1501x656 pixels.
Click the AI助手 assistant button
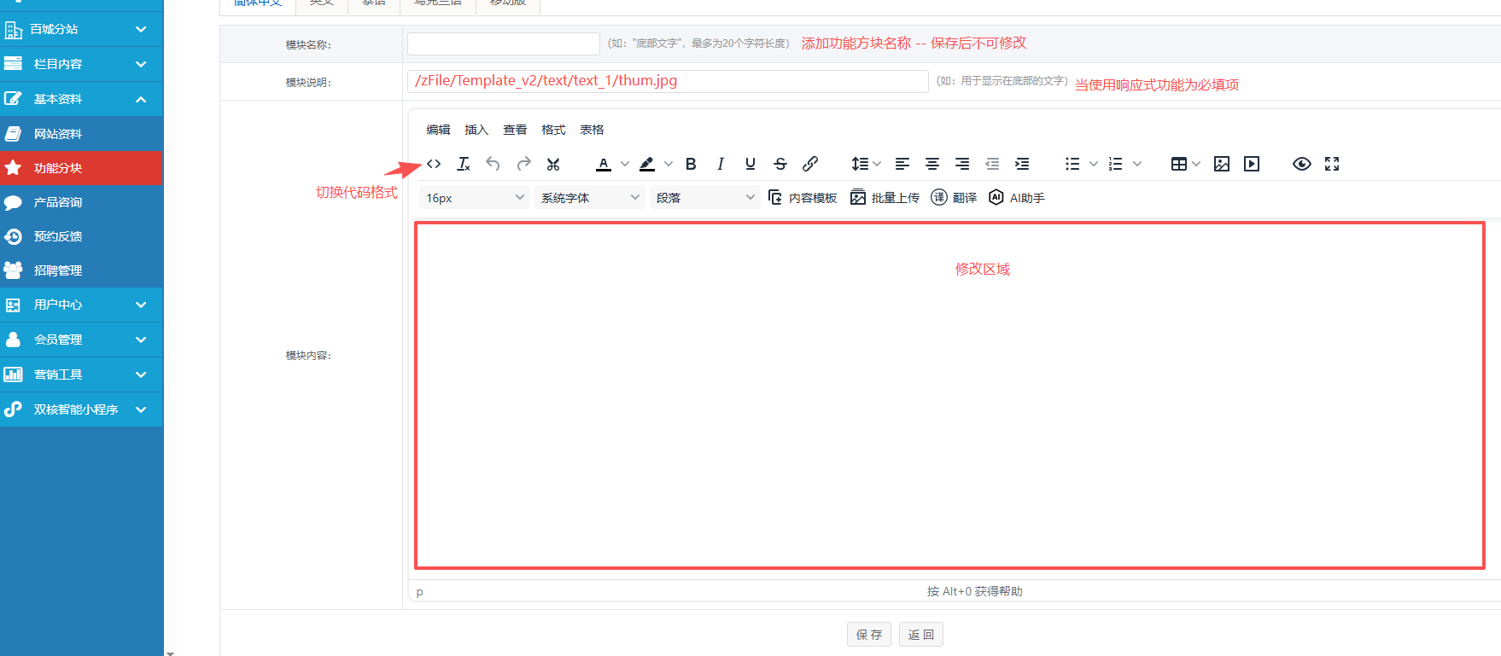point(1017,198)
